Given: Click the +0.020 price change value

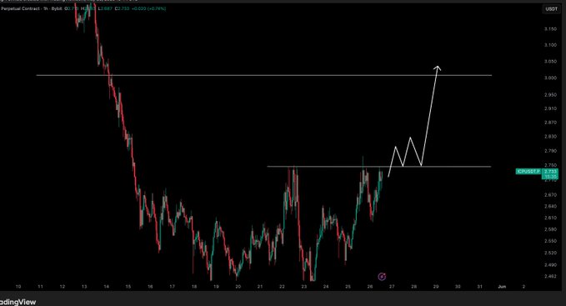Looking at the screenshot, I should (x=138, y=8).
